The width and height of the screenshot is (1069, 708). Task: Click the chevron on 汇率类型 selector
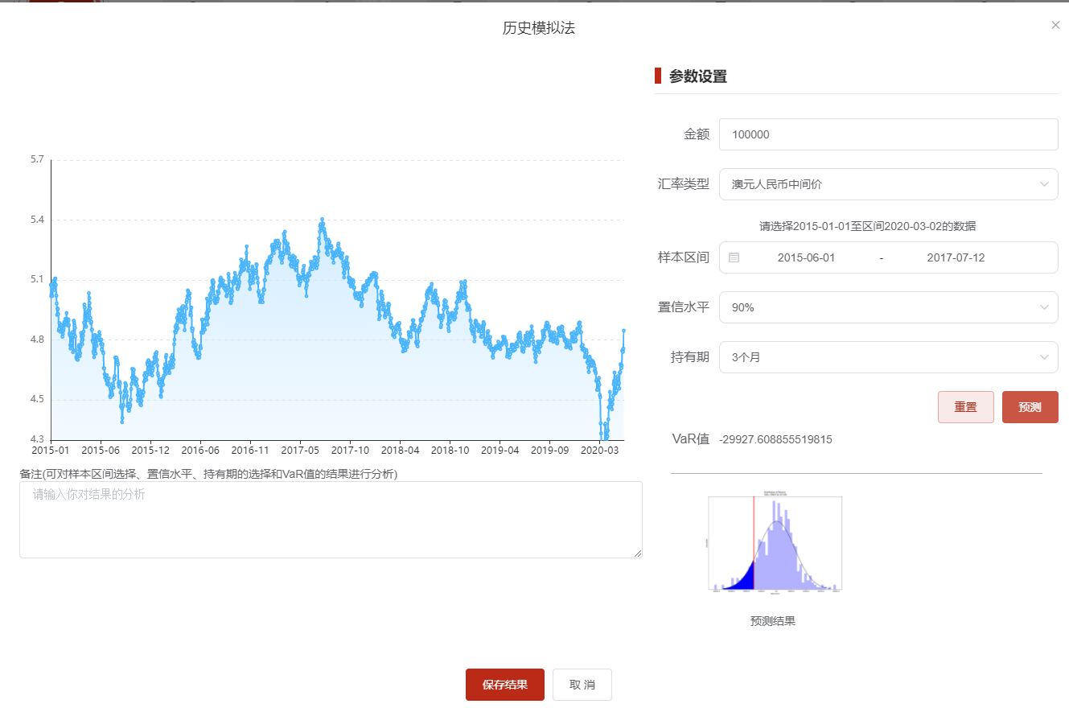(x=1045, y=184)
